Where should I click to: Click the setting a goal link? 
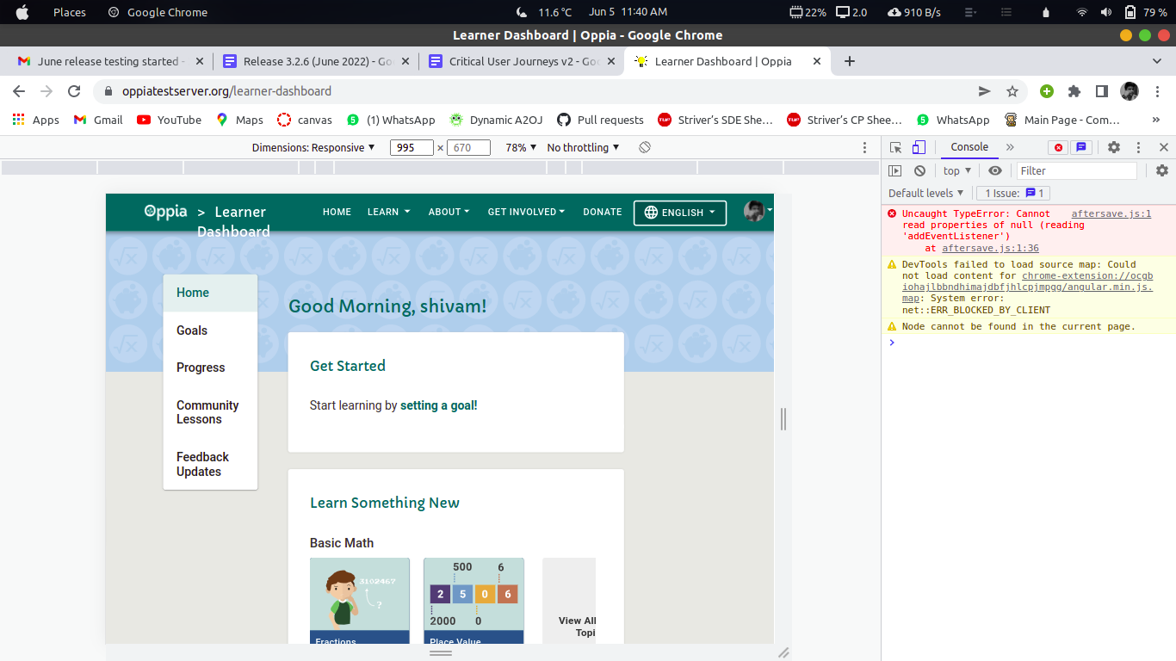pyautogui.click(x=438, y=405)
